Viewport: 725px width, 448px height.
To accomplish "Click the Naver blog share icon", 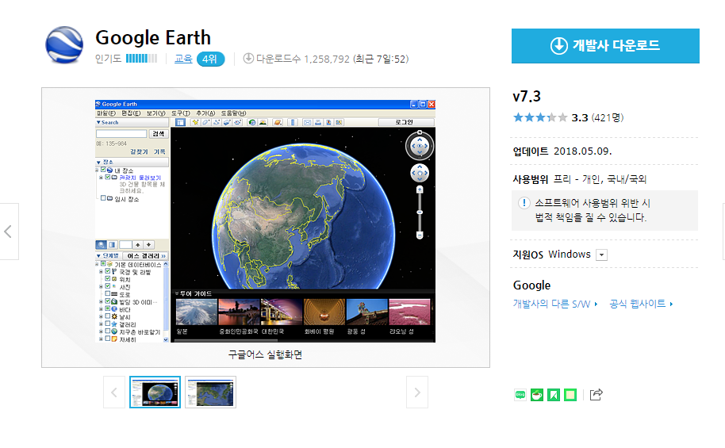I will click(520, 395).
